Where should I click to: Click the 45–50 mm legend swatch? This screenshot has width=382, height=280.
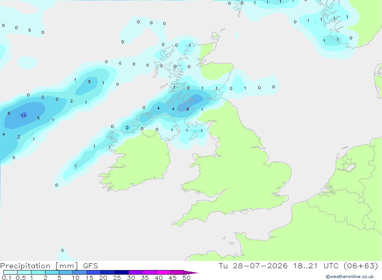177,272
